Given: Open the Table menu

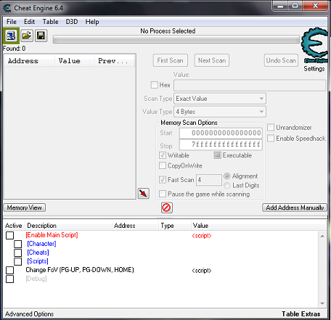Looking at the screenshot, I should coord(50,22).
